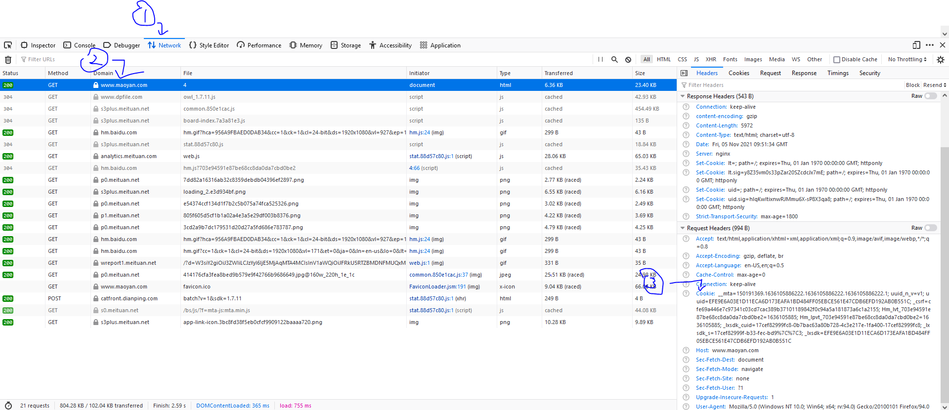Select owl_1.7.11.js request row

tap(338, 97)
